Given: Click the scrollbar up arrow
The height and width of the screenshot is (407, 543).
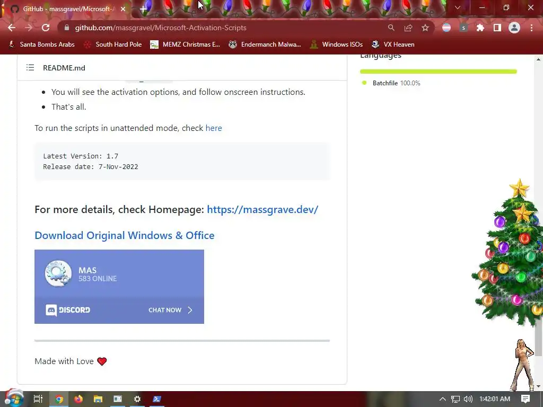Looking at the screenshot, I should [539, 59].
